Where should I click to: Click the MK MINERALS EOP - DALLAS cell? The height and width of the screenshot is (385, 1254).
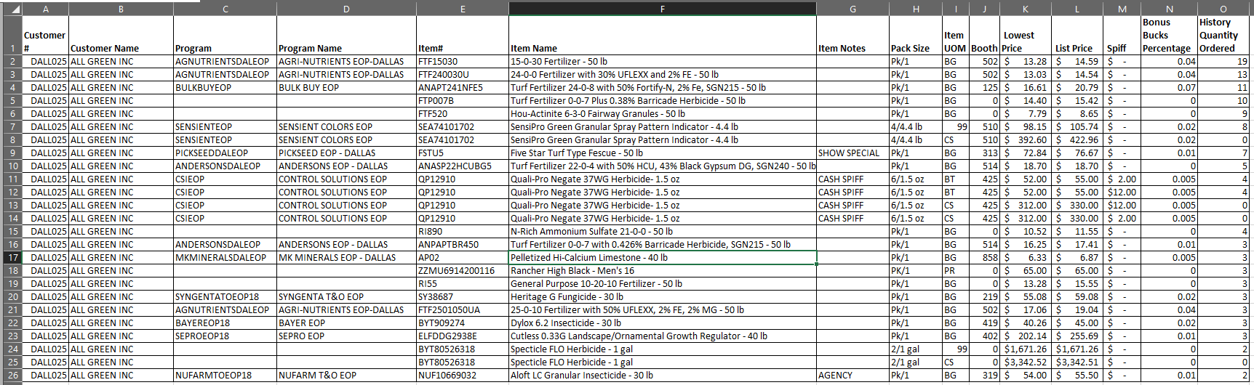(x=346, y=257)
